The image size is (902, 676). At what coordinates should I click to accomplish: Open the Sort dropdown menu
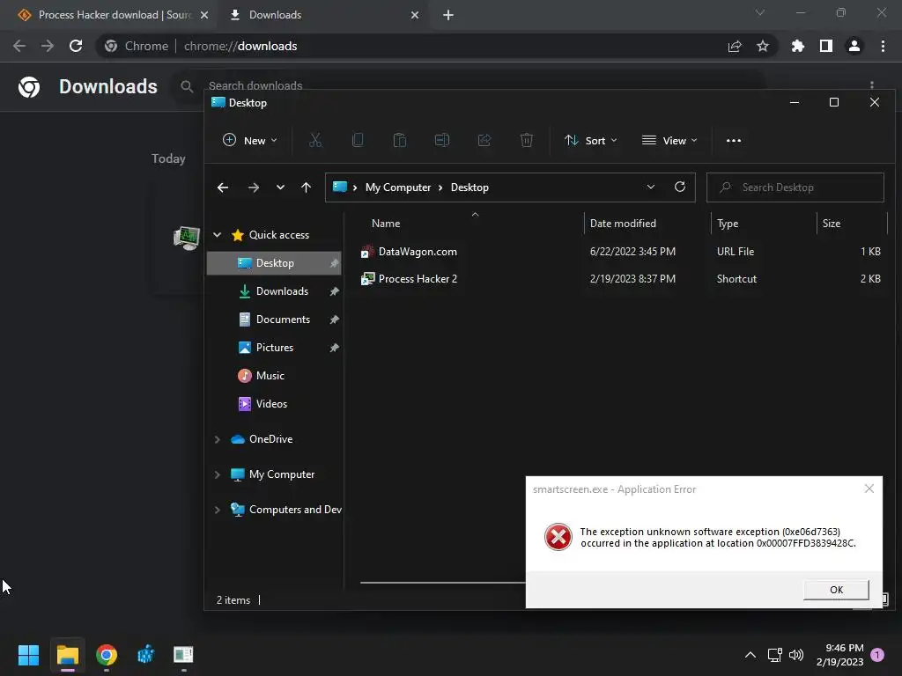pos(591,140)
